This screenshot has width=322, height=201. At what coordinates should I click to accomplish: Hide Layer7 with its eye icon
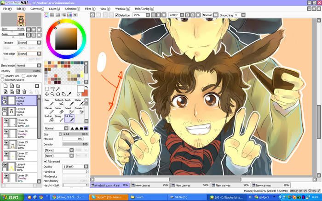click(5, 98)
